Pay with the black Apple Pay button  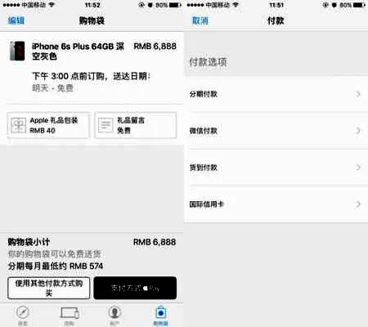(135, 288)
